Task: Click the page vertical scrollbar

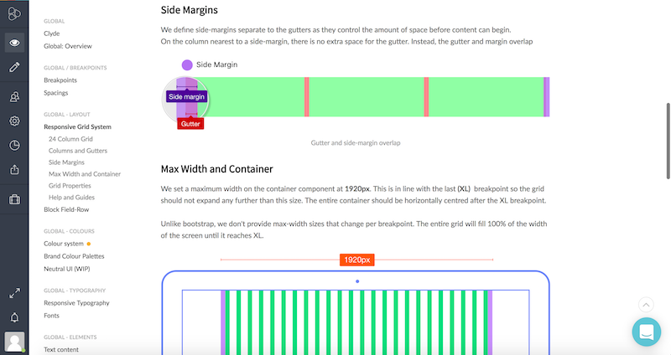Action: point(668,141)
